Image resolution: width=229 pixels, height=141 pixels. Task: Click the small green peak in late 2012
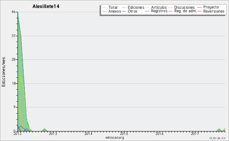click(x=44, y=130)
